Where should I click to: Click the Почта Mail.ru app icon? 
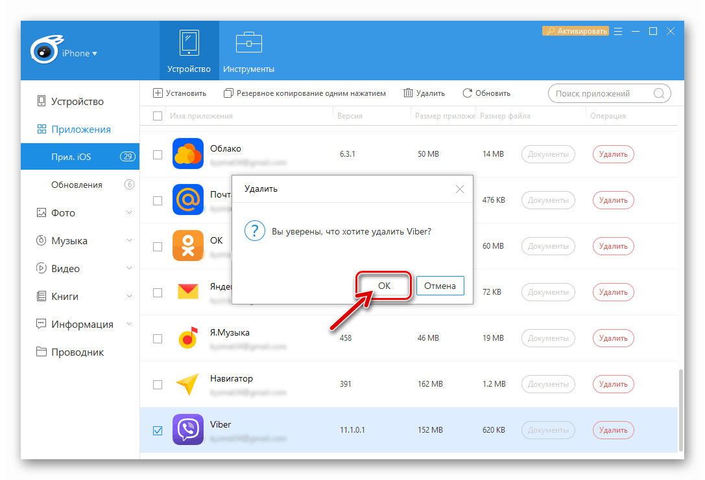[188, 200]
